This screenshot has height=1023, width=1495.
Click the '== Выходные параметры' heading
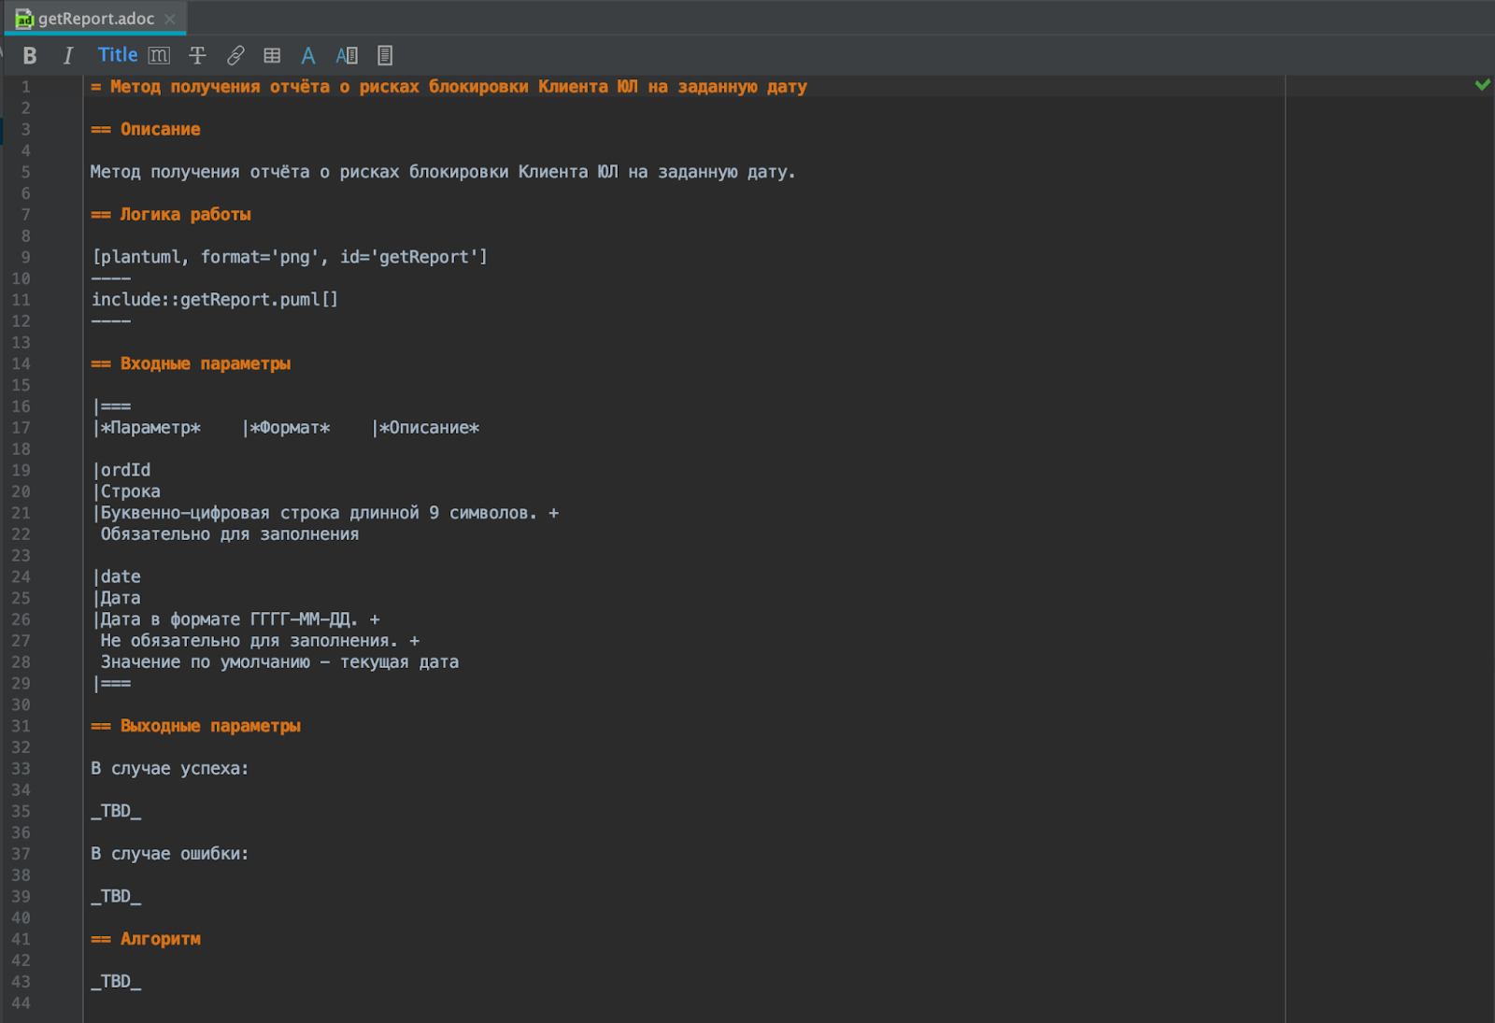[x=196, y=727]
